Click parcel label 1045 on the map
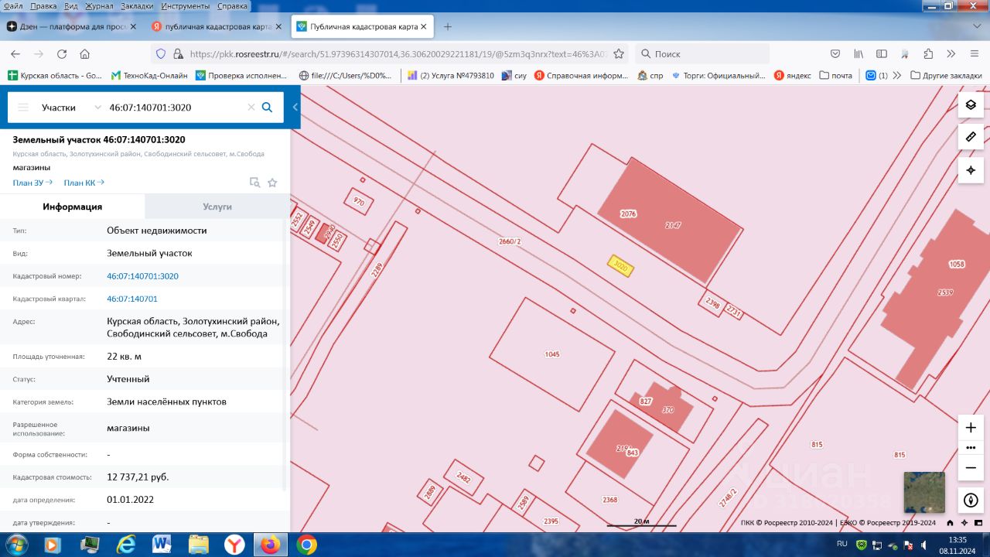This screenshot has height=557, width=990. 551,354
